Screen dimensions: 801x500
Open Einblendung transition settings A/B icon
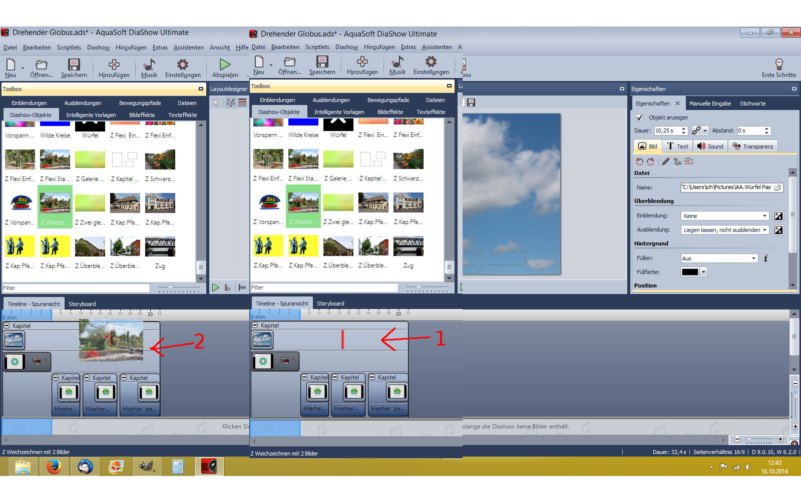[x=778, y=216]
